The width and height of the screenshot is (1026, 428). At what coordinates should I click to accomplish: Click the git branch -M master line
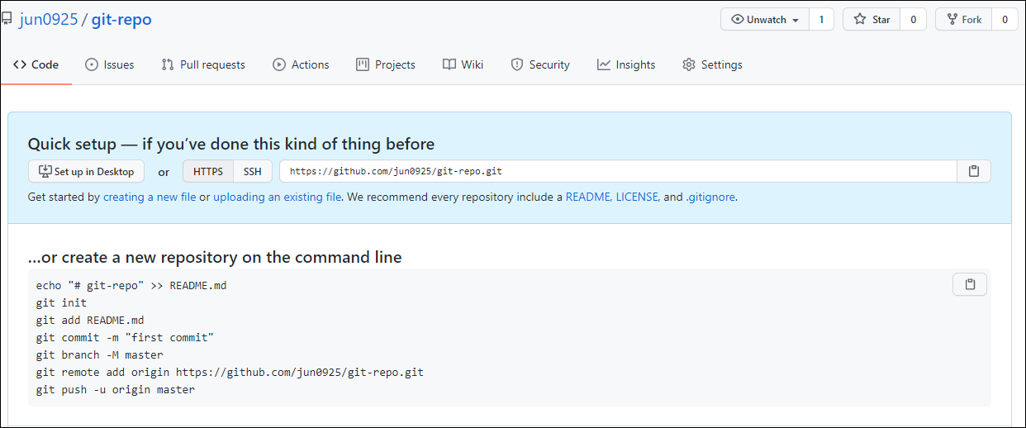[x=100, y=355]
